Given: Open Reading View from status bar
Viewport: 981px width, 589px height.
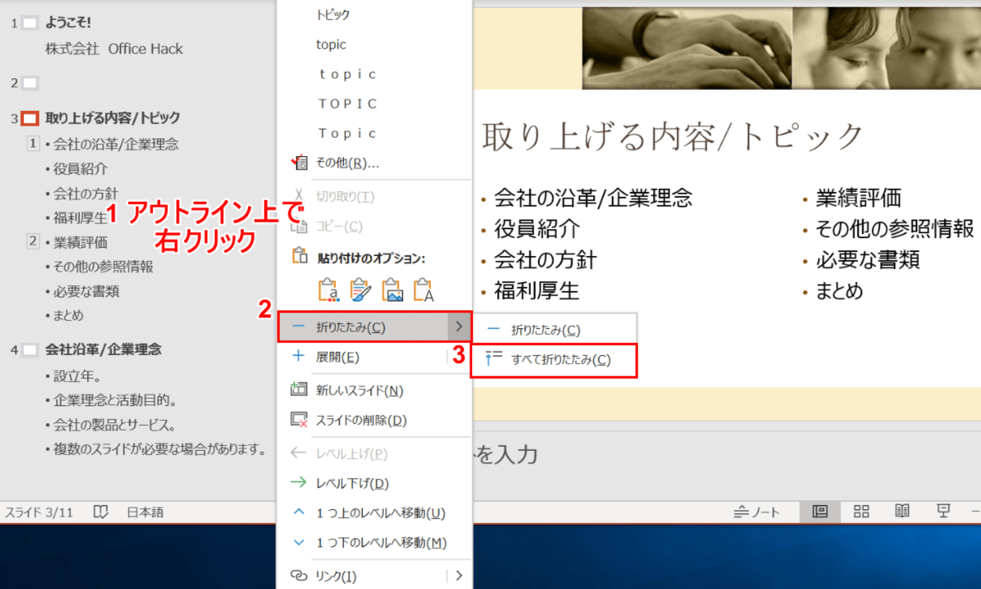Looking at the screenshot, I should [902, 511].
